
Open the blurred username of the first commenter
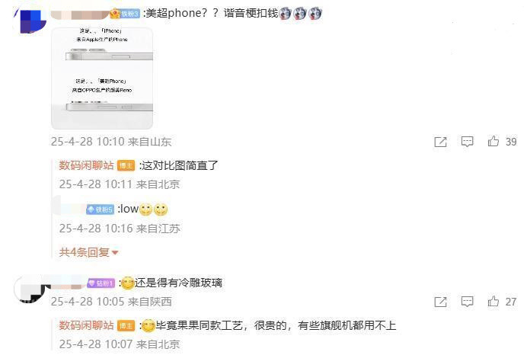[x=80, y=14]
